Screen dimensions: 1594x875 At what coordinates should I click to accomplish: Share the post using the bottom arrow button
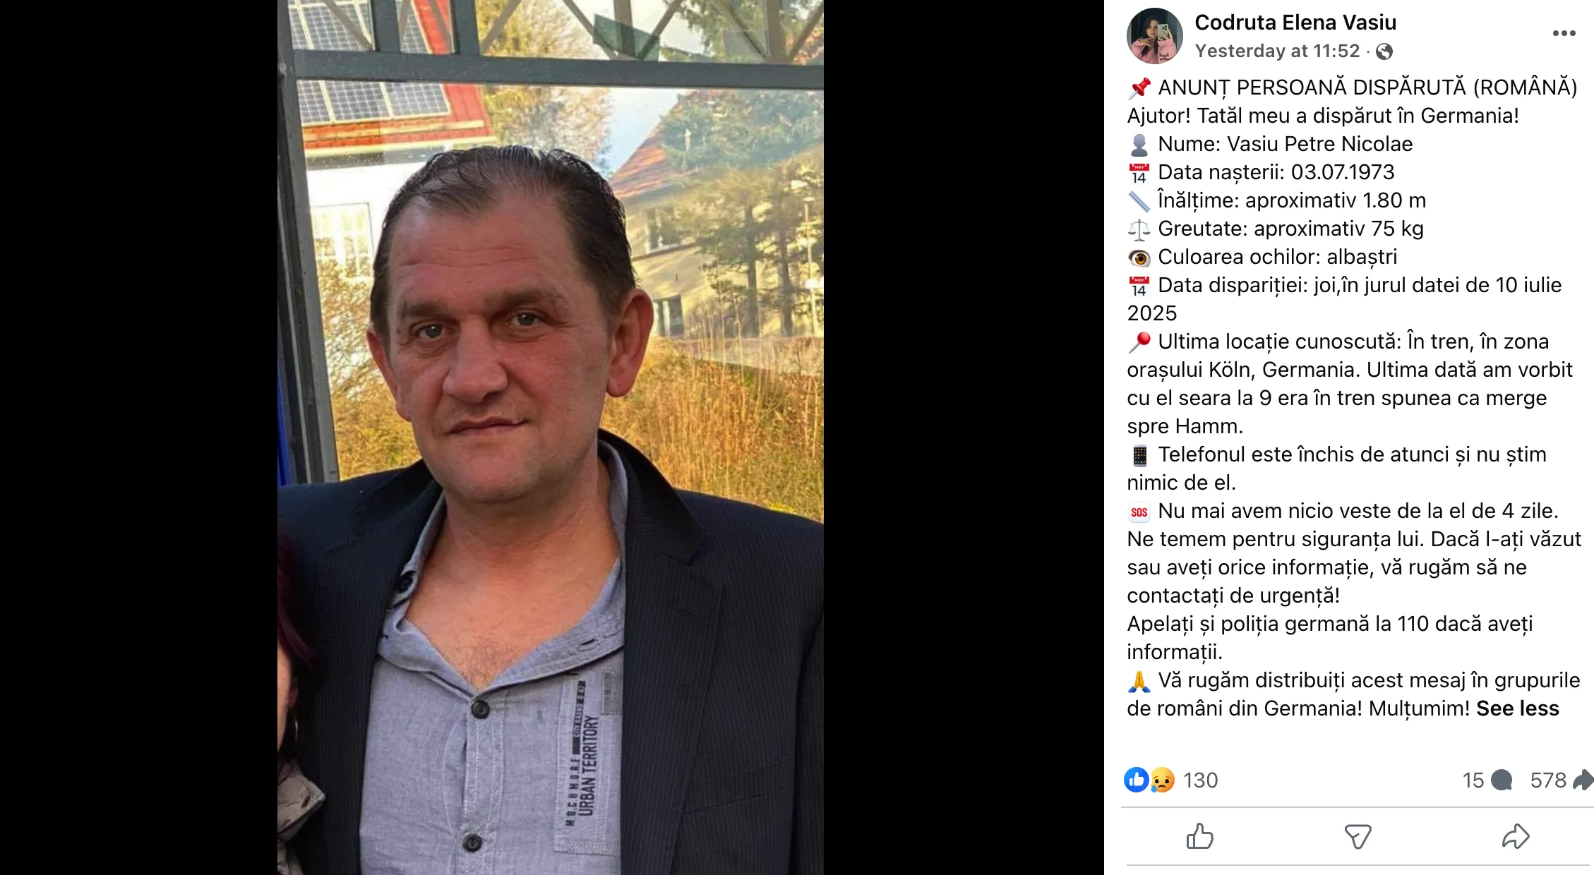[x=1516, y=837]
